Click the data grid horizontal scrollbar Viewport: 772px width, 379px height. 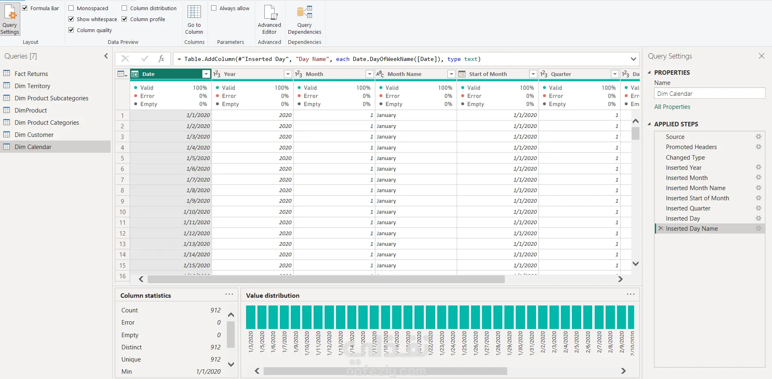tap(326, 279)
